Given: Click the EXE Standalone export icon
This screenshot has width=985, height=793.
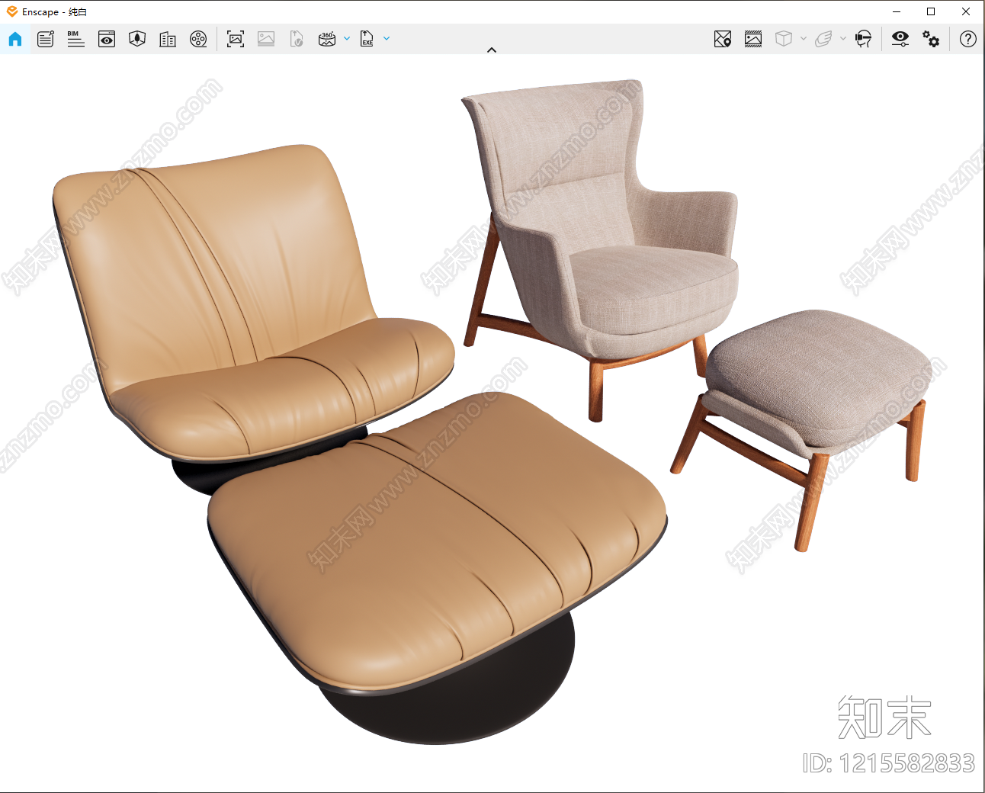Looking at the screenshot, I should [x=367, y=39].
